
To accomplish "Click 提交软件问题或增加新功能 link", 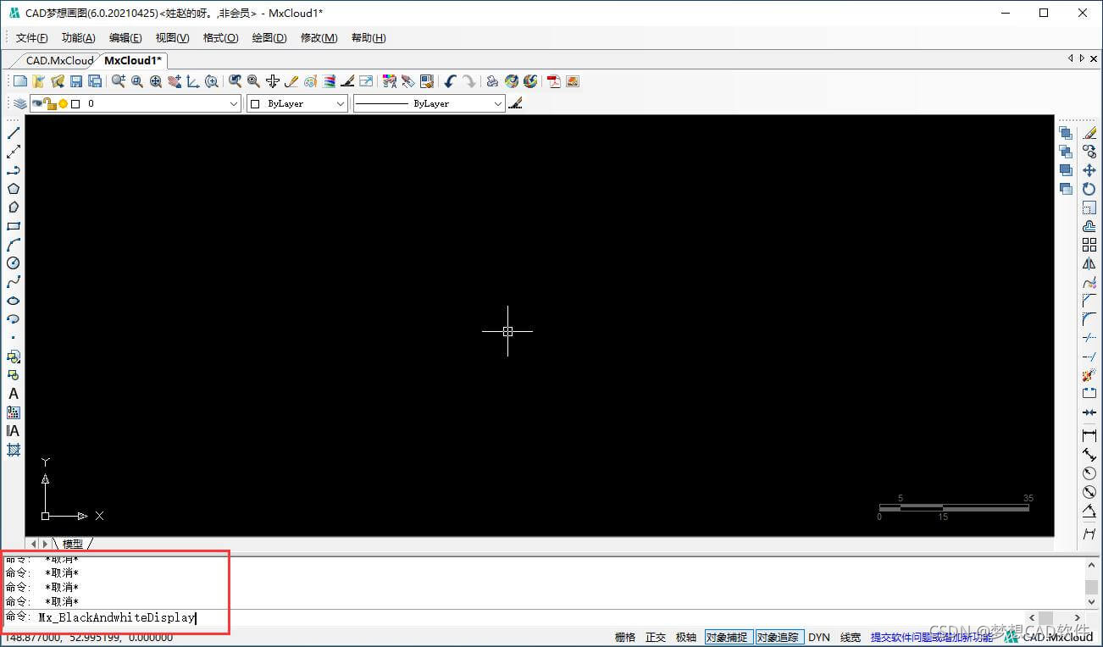I will (x=931, y=637).
